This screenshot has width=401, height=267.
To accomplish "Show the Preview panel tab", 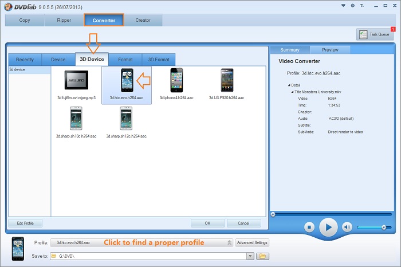I will coord(330,50).
